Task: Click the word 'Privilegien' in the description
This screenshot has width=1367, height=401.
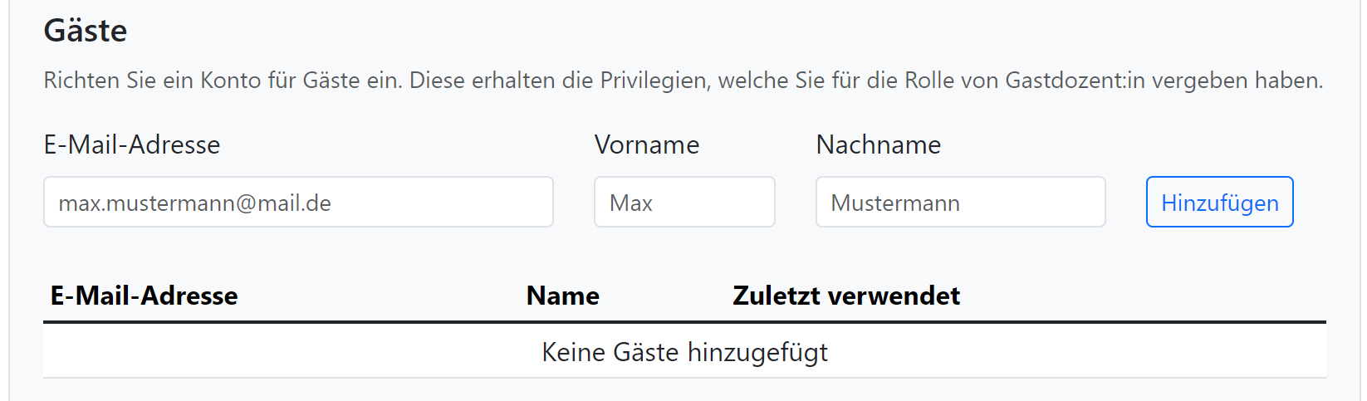Action: [654, 81]
